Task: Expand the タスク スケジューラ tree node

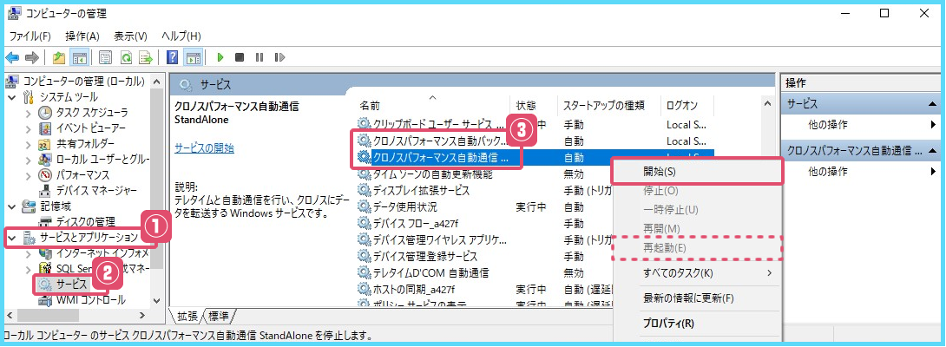Action: tap(28, 113)
